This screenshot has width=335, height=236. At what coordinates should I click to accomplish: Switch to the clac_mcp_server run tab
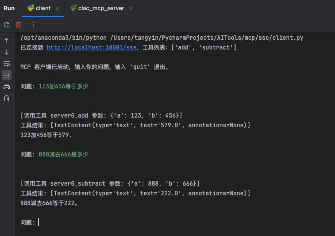point(101,8)
